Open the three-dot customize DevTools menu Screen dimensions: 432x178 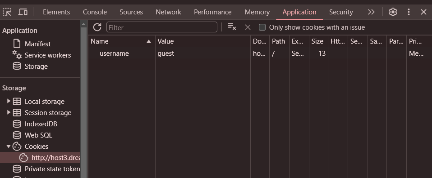(x=409, y=12)
